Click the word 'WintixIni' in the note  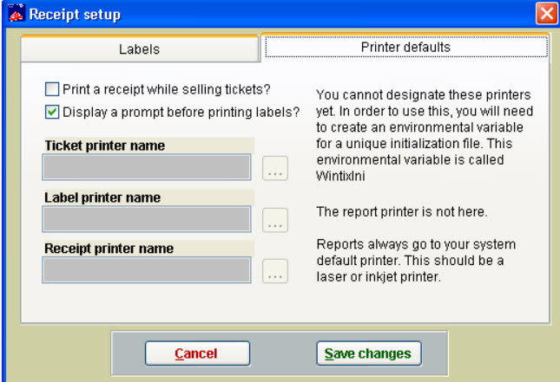pos(340,176)
